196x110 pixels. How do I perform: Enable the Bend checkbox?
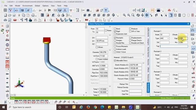point(115,29)
